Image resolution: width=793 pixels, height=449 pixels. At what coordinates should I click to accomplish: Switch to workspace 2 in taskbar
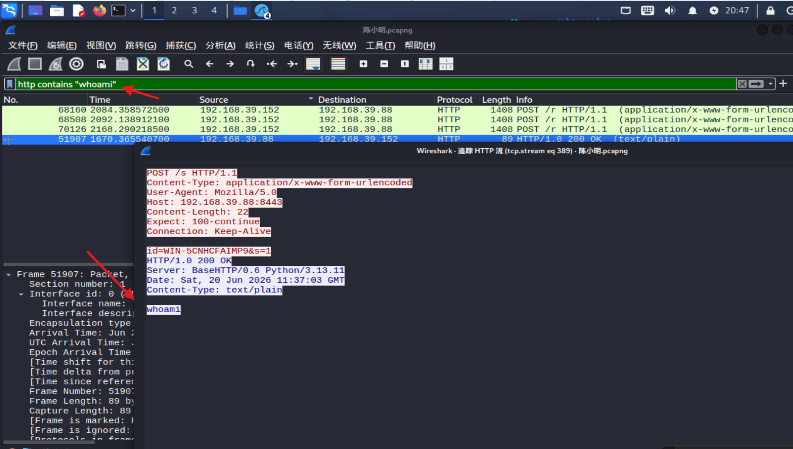click(x=174, y=10)
